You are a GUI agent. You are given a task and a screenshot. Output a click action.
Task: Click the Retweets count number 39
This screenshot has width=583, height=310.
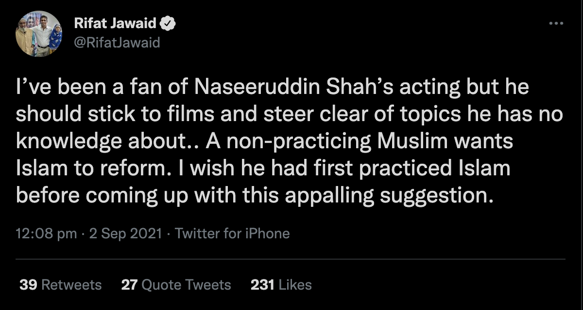point(28,284)
